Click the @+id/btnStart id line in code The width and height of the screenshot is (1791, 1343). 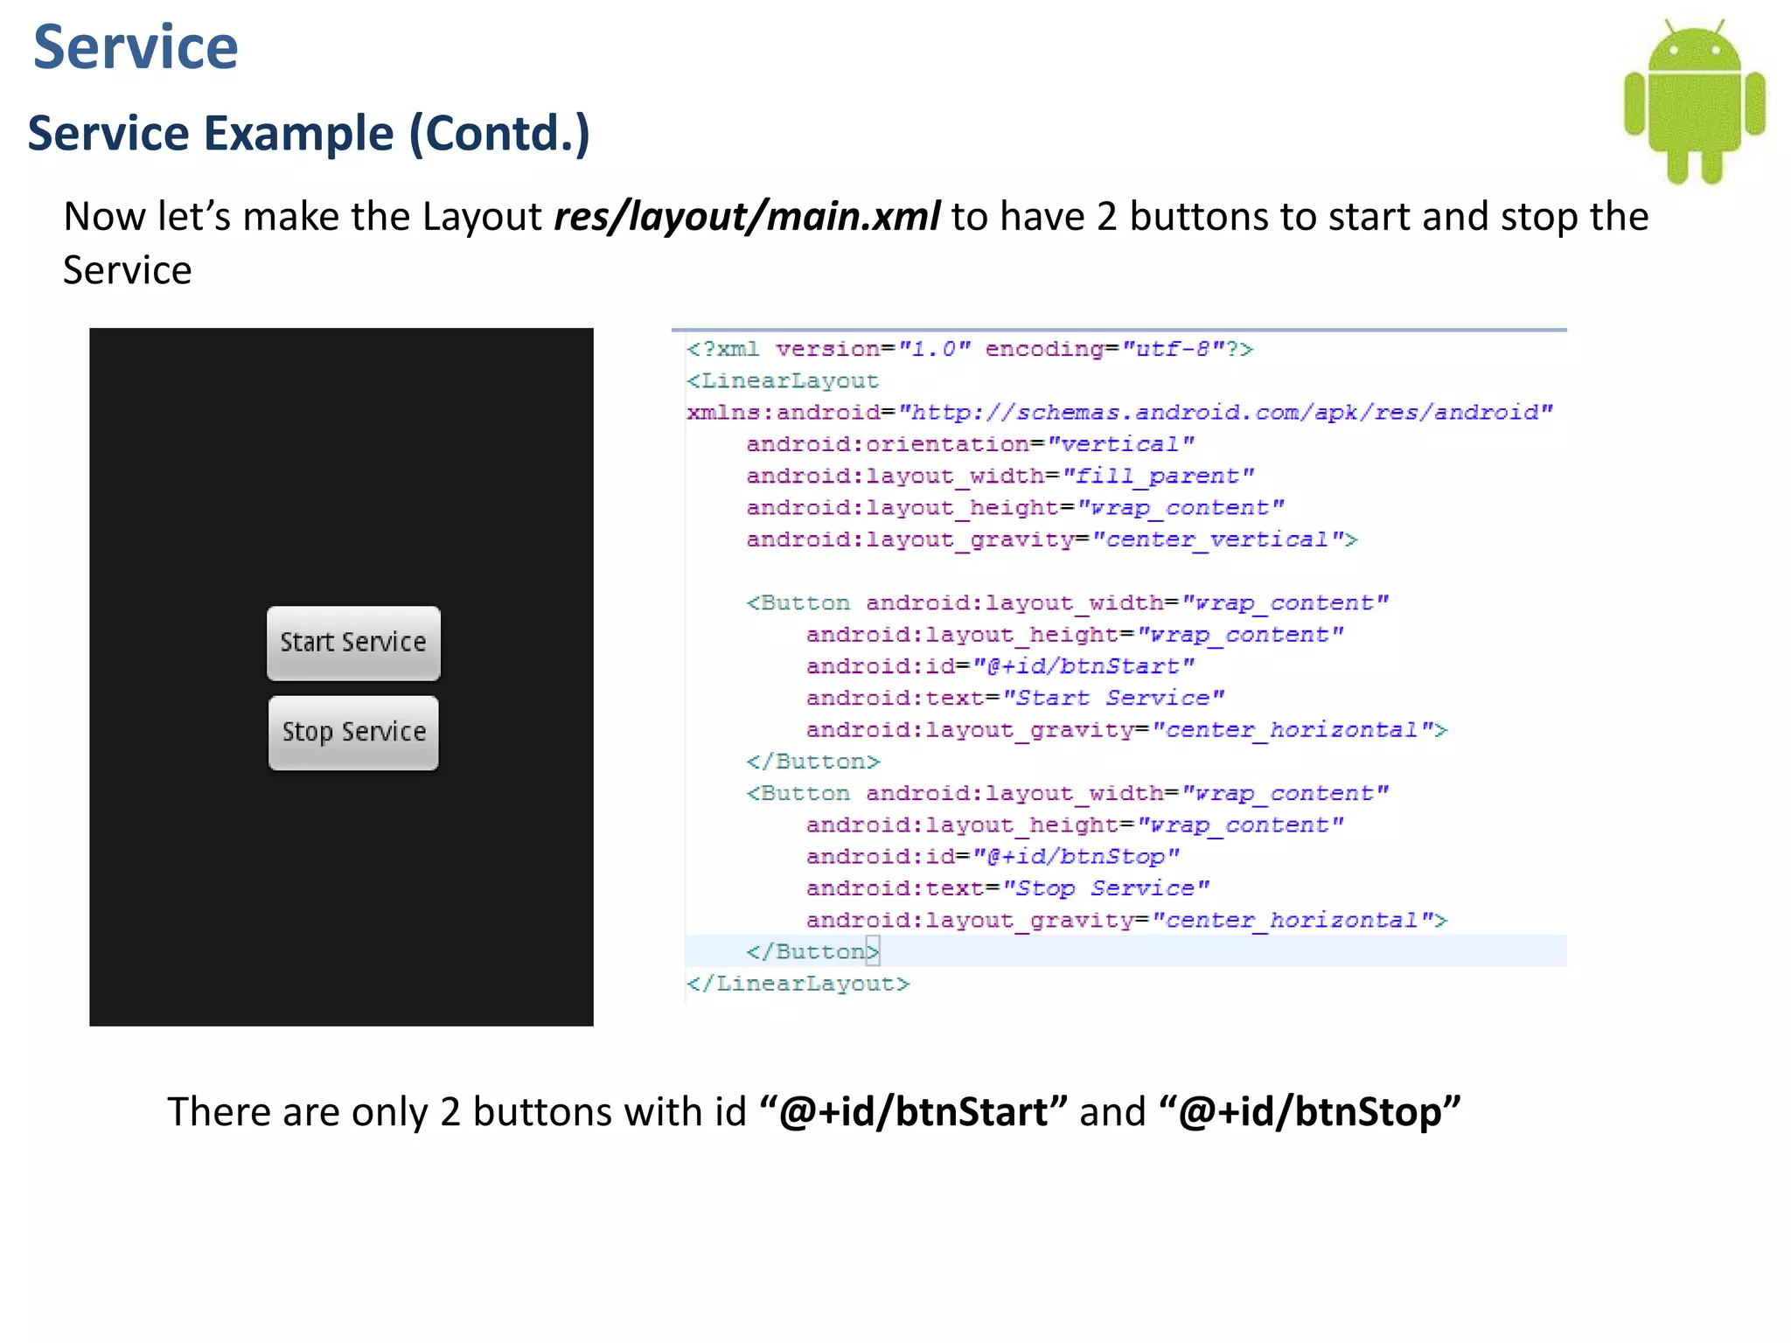(999, 666)
